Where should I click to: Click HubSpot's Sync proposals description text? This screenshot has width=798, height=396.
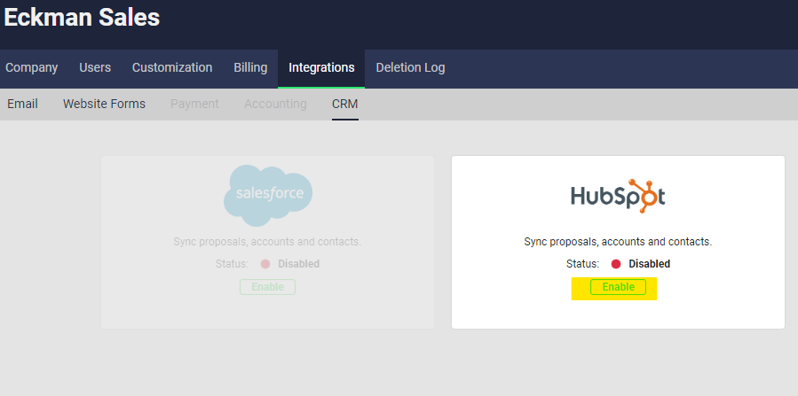[x=618, y=242]
